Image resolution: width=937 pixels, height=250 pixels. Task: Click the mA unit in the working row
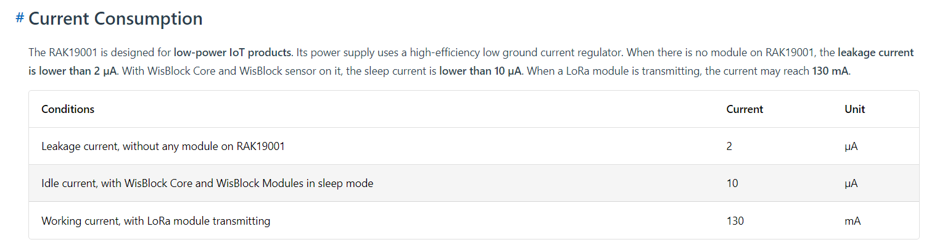click(852, 220)
